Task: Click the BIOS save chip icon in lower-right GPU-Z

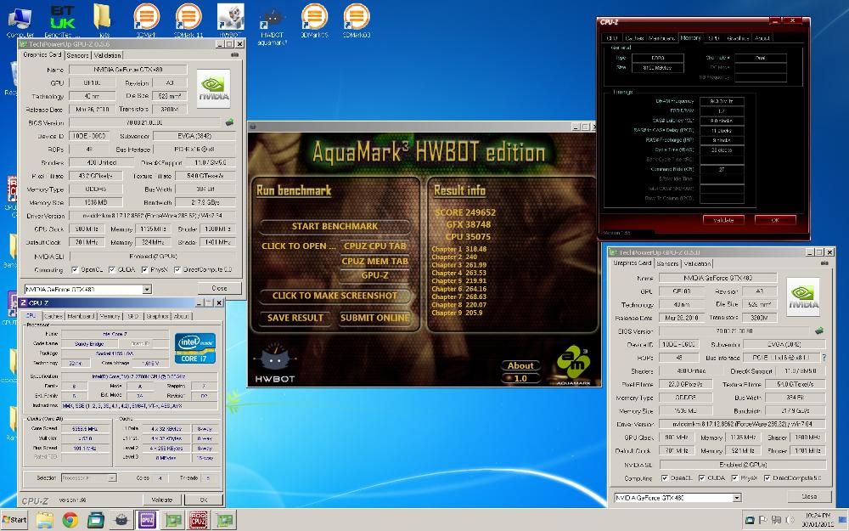Action: pyautogui.click(x=819, y=330)
